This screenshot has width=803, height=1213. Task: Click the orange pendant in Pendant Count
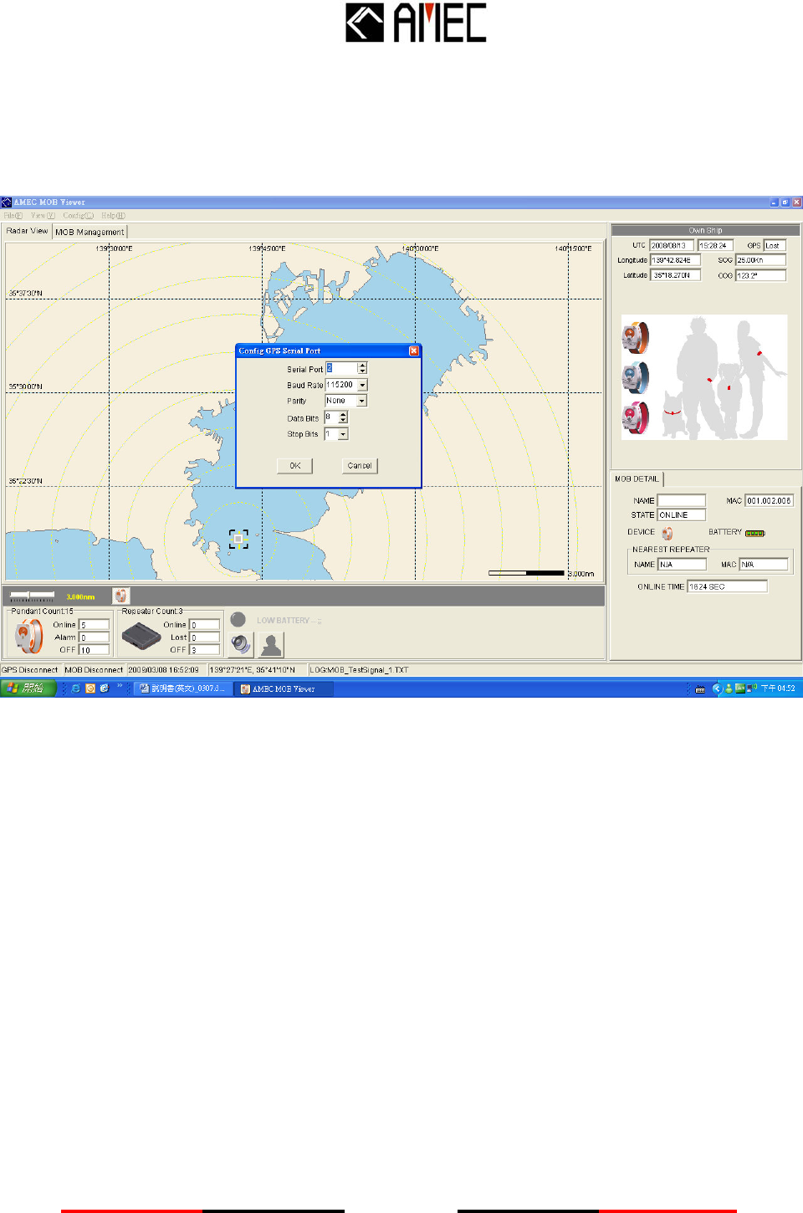(29, 637)
